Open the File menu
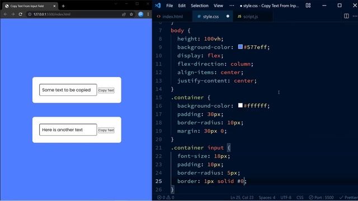The image size is (358, 201). (x=169, y=6)
